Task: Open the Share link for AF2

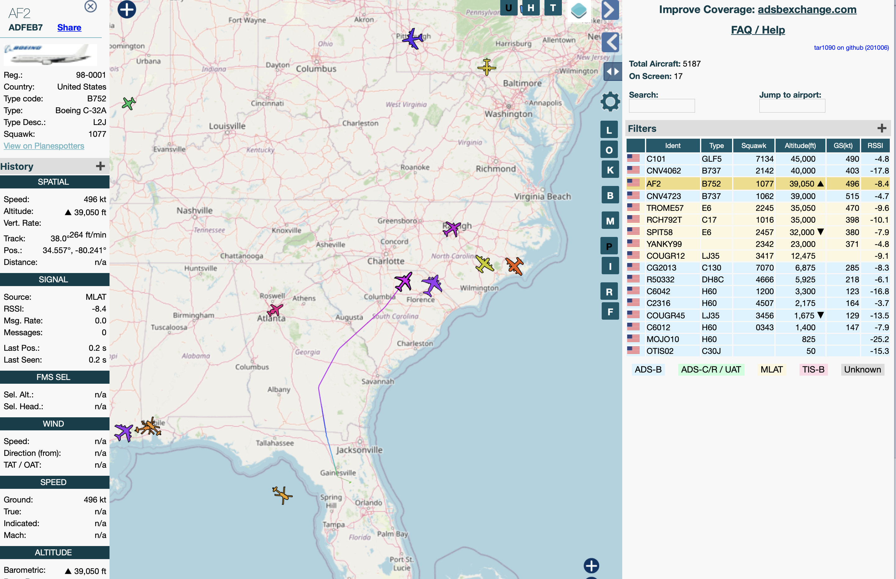Action: click(69, 27)
